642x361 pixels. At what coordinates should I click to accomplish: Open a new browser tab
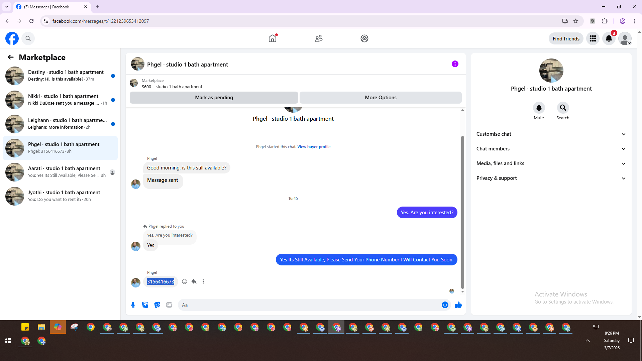coord(98,7)
